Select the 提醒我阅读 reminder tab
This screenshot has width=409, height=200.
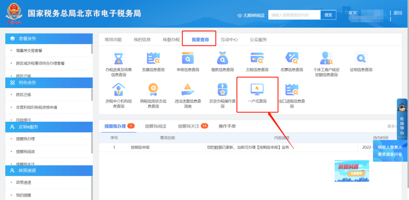[x=156, y=126]
